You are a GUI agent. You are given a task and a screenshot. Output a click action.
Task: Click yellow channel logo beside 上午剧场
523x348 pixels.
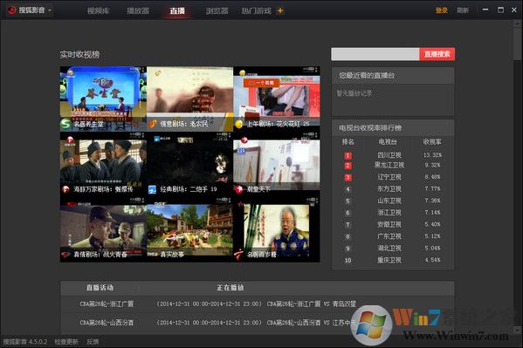[x=239, y=124]
